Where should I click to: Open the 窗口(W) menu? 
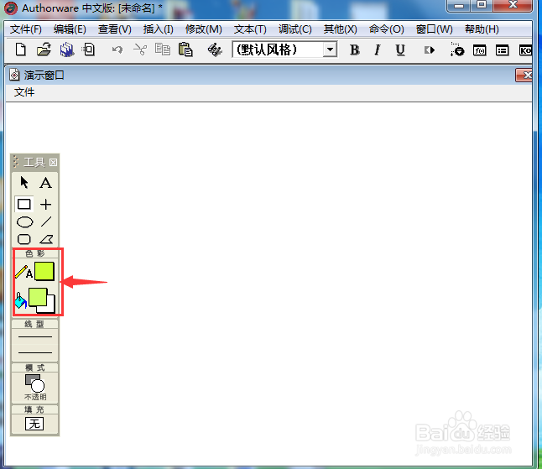[434, 29]
